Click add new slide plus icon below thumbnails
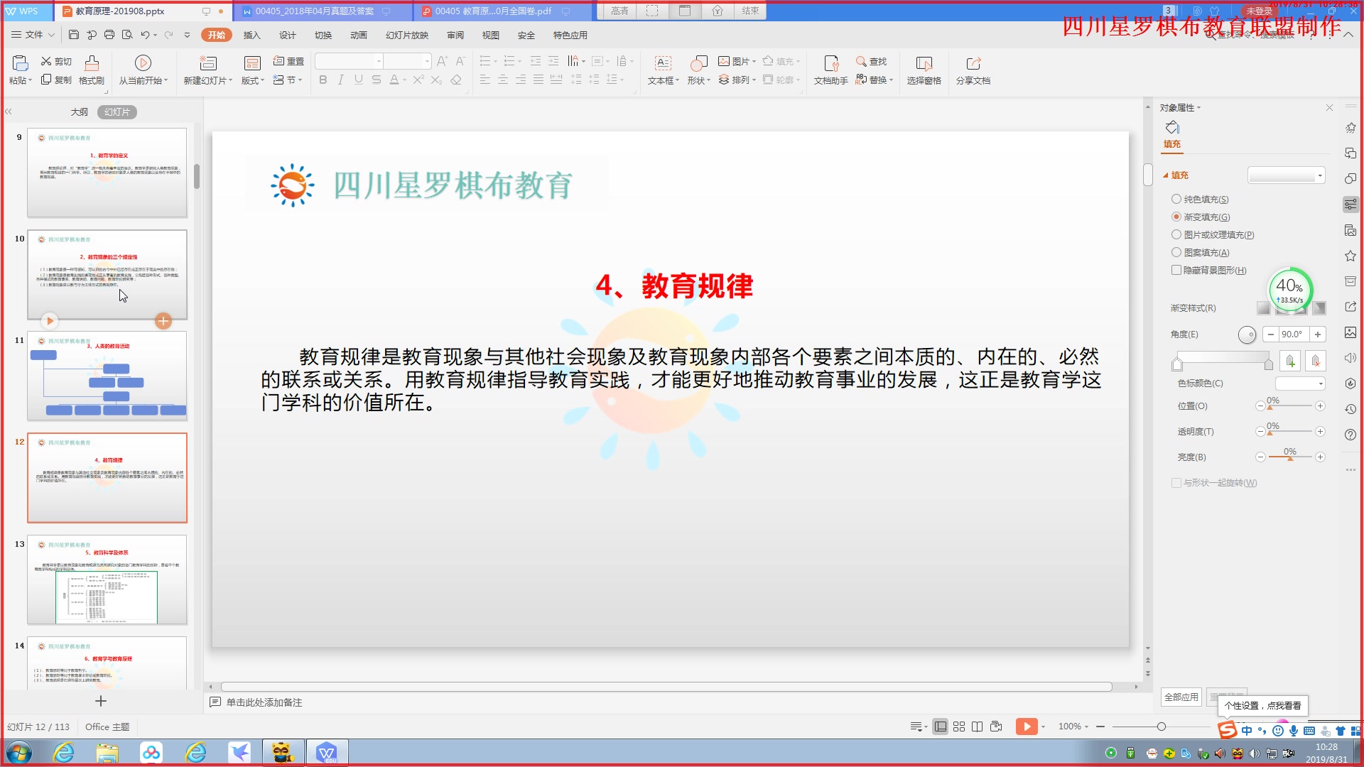 [x=101, y=702]
